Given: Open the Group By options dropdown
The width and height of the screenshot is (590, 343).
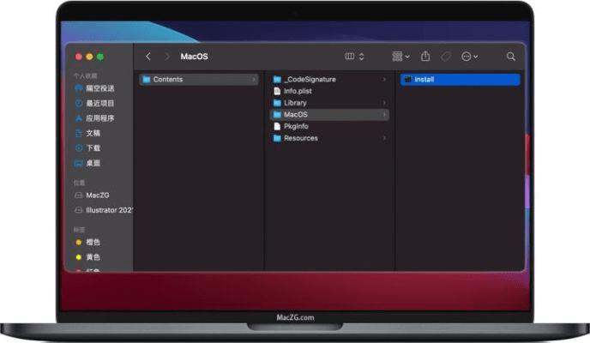Looking at the screenshot, I should coord(400,57).
